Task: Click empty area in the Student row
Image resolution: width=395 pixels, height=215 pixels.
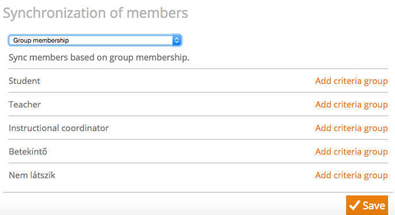Action: (x=177, y=81)
